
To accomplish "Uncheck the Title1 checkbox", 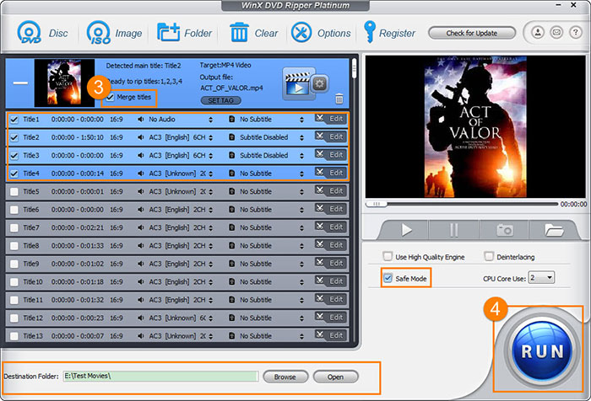I will (14, 120).
